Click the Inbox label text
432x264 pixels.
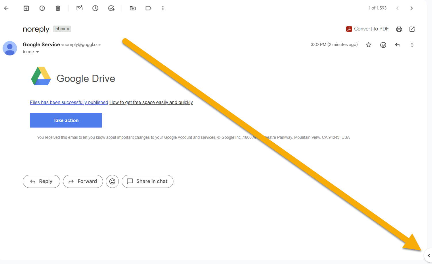click(60, 29)
